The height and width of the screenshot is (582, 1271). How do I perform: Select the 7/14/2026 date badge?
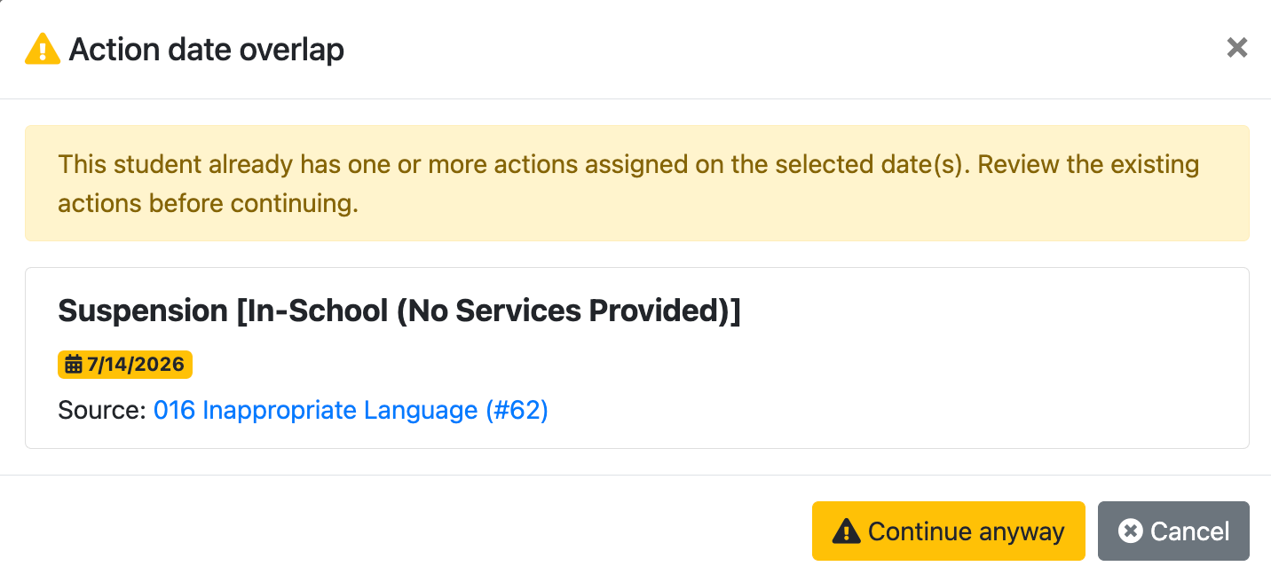point(125,365)
